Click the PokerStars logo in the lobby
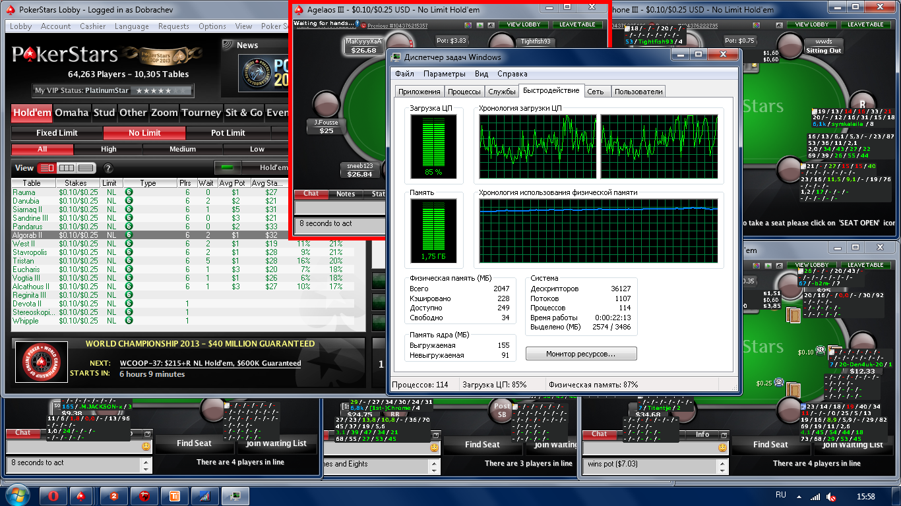 coord(65,54)
